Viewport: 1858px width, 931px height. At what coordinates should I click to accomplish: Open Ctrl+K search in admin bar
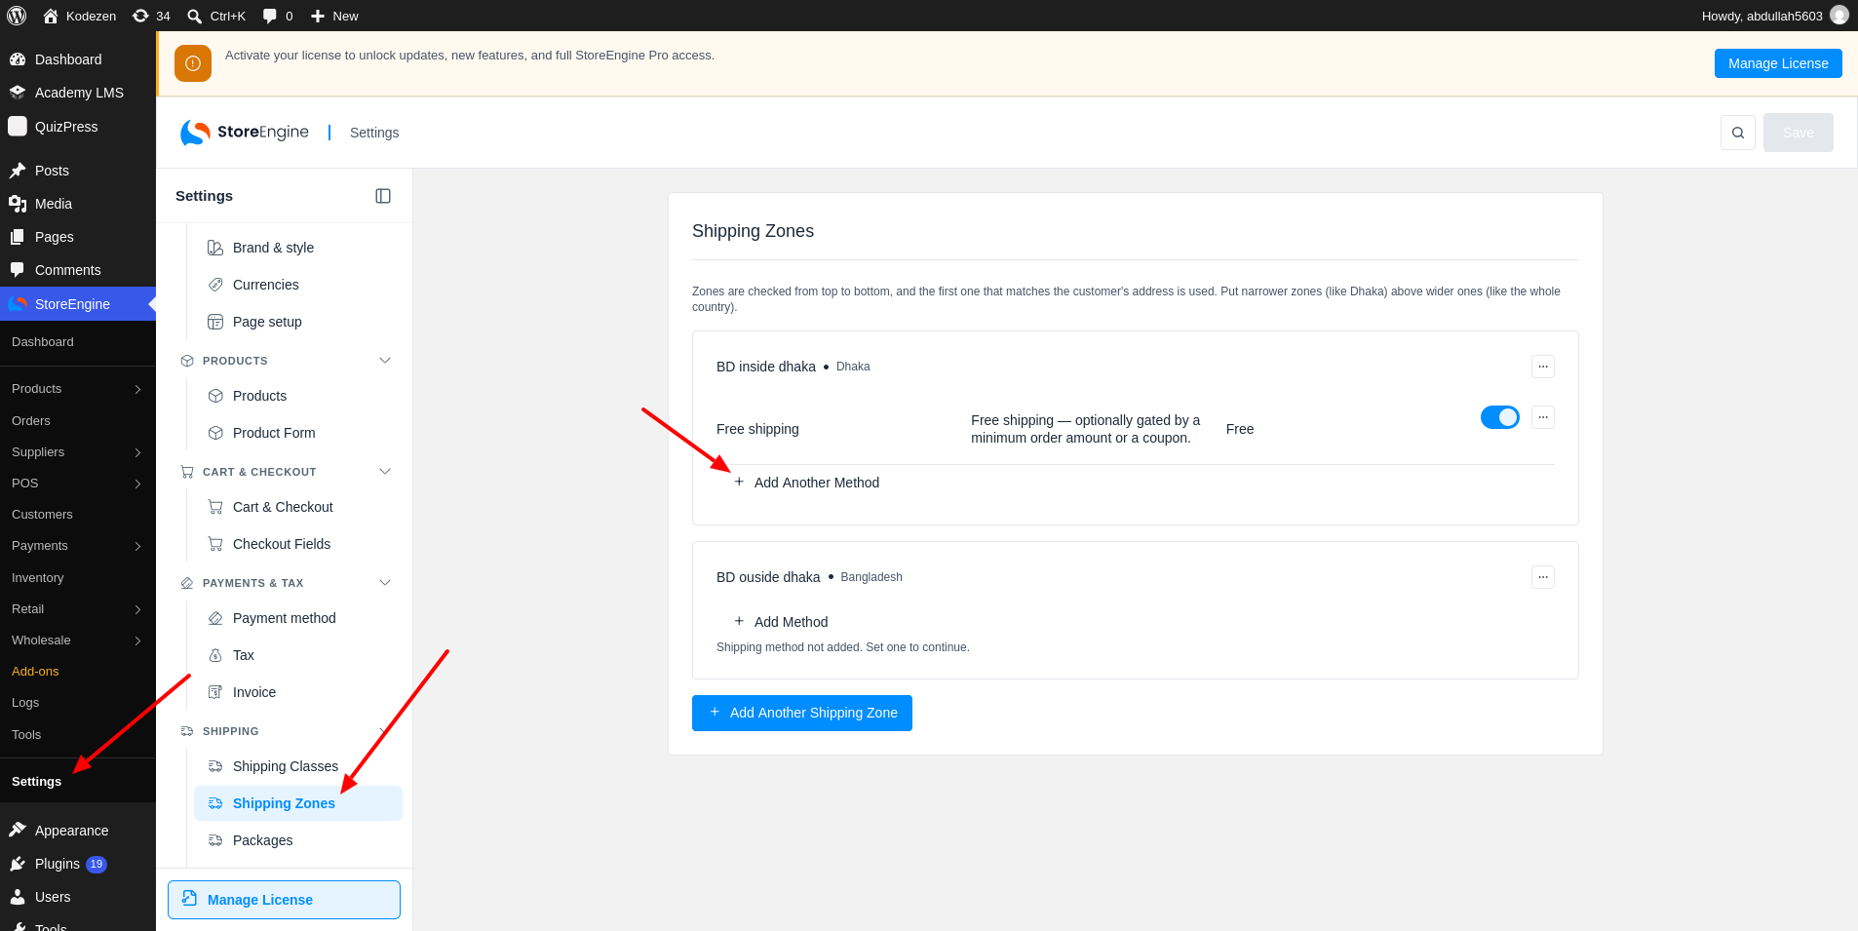coord(216,16)
